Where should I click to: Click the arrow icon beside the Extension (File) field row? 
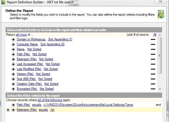tap(13, 59)
